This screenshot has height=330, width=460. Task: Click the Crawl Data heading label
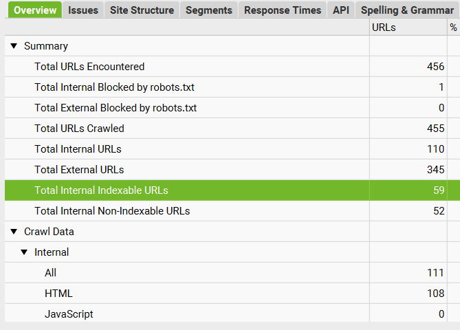coord(49,232)
